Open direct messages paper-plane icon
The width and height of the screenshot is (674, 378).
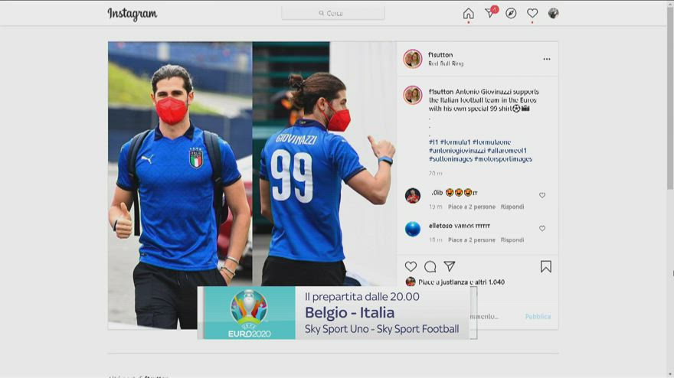490,13
